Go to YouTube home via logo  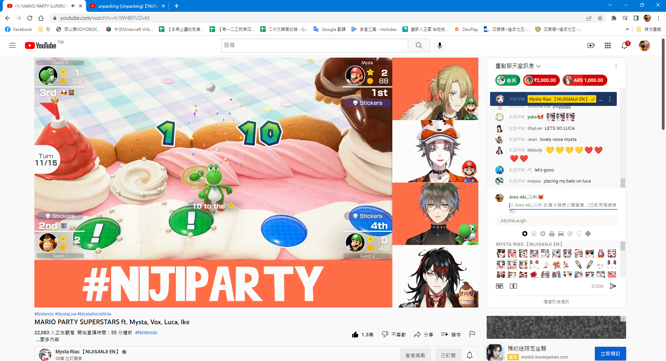(x=41, y=45)
